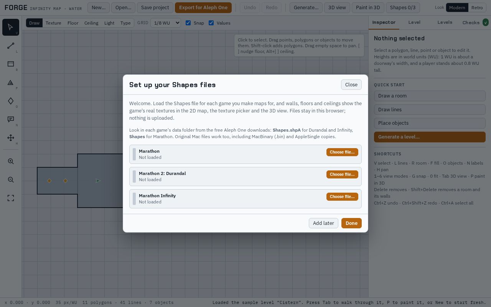Open the Inspector tab

[384, 22]
